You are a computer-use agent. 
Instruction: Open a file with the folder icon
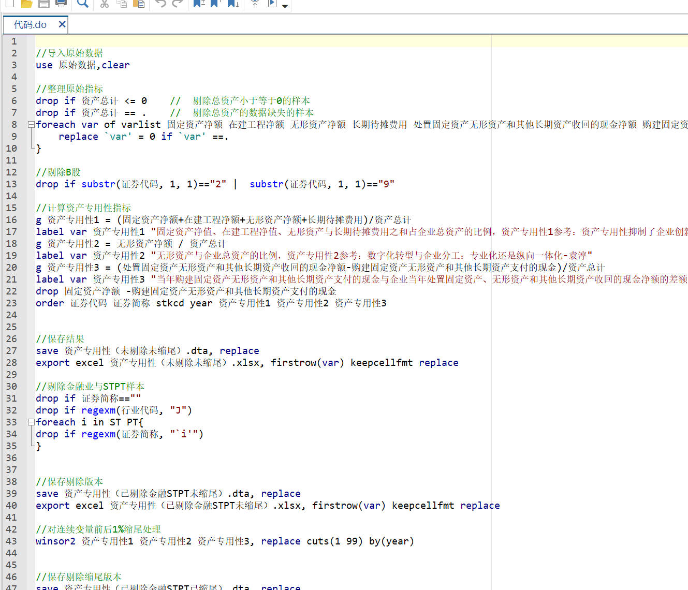tap(26, 4)
